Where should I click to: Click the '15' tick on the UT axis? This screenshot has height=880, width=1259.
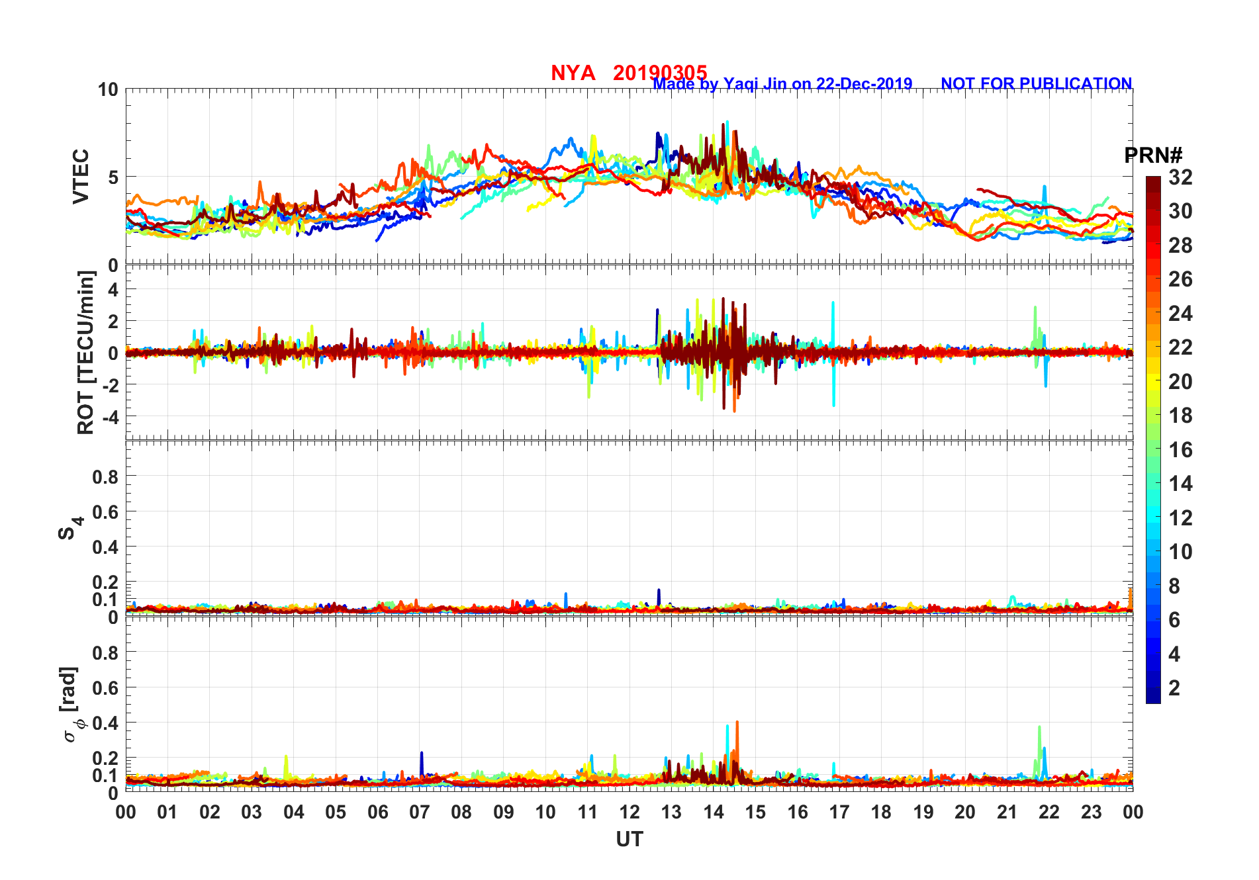pos(755,813)
